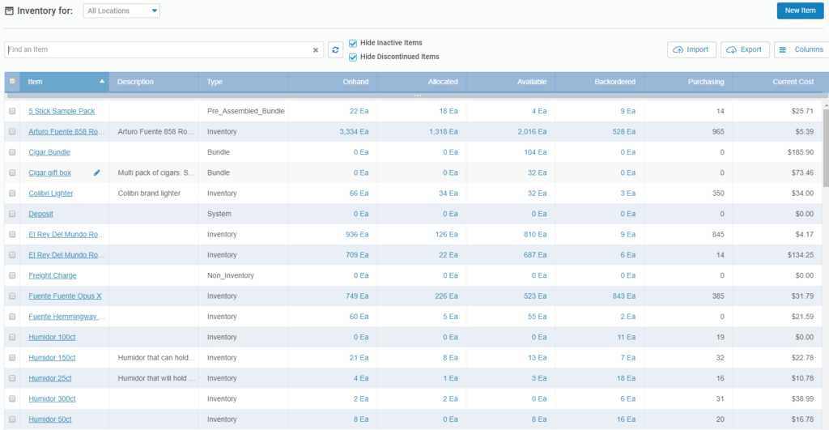The width and height of the screenshot is (829, 430).
Task: Click into the Find an Item search field
Action: (x=159, y=49)
